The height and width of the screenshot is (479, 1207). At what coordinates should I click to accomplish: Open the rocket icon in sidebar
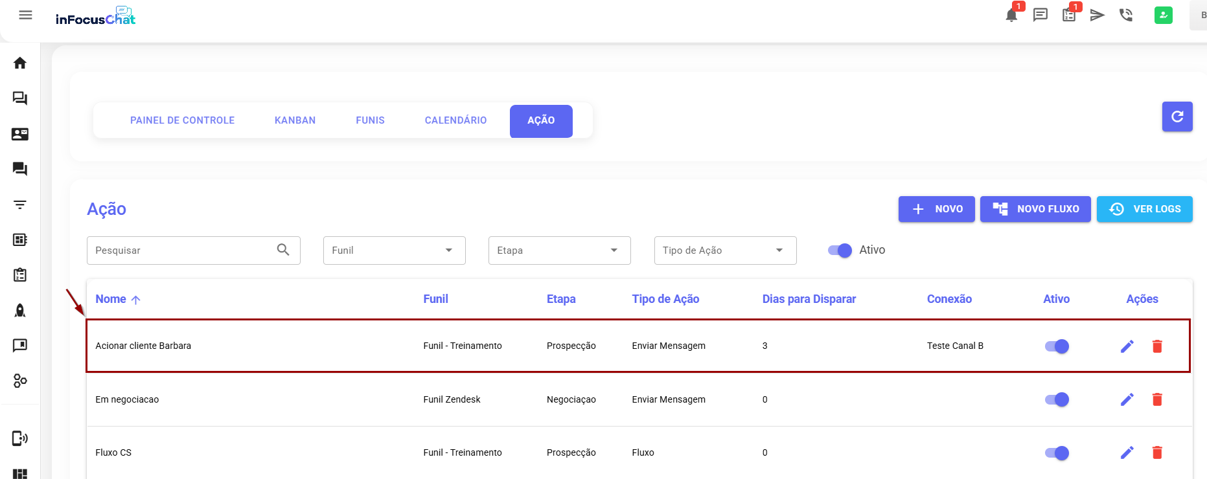coord(20,311)
